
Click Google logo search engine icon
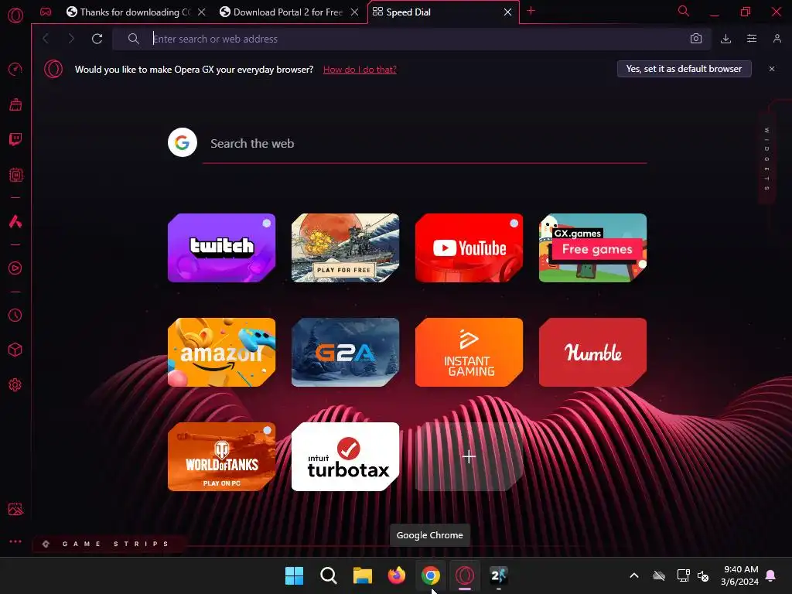point(183,142)
